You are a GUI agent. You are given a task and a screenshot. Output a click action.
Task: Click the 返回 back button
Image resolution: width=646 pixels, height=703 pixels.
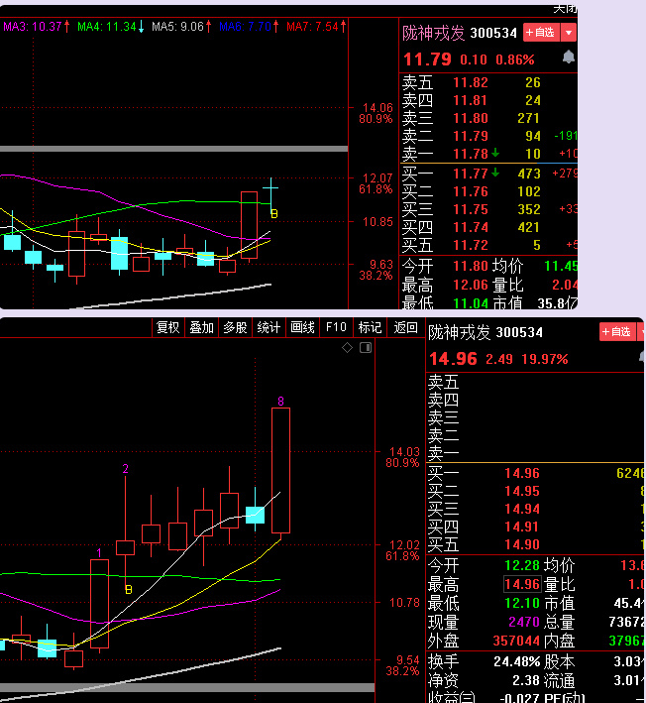click(405, 328)
